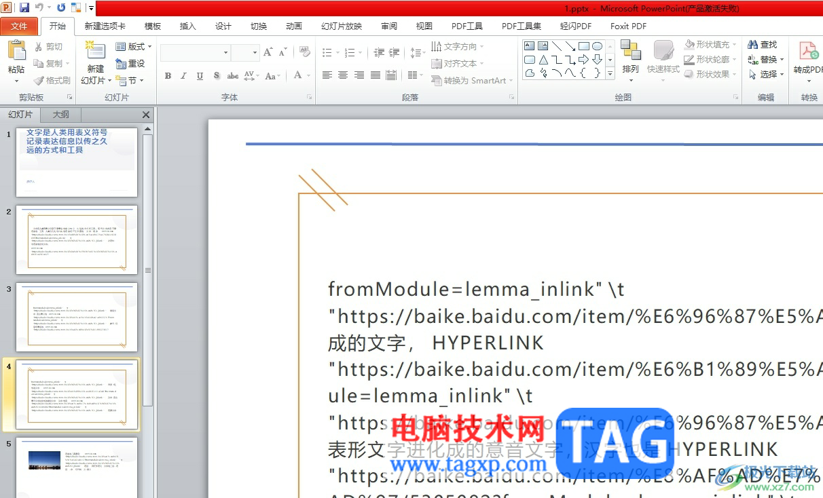Viewport: 823px width, 498px height.
Task: Select slide 3 thumbnail
Action: [77, 317]
